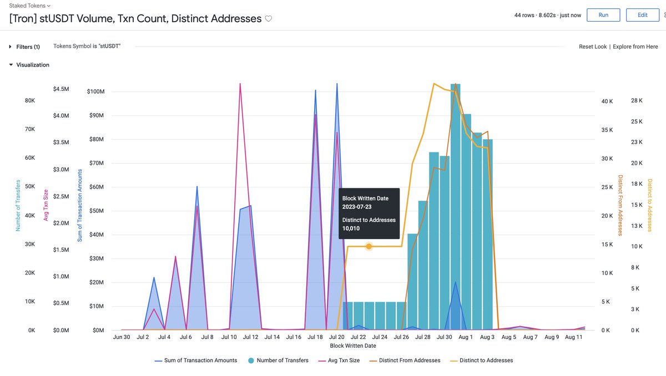Toggle Avg Txn Size legend series
Screen dimensions: 666x376
click(339, 360)
